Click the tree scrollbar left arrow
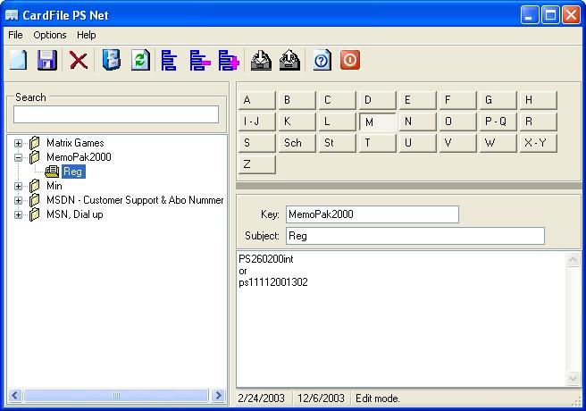Viewport: 586px width, 411px height. point(15,395)
